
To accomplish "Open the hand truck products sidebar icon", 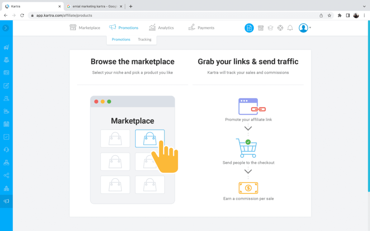I will pos(7,47).
